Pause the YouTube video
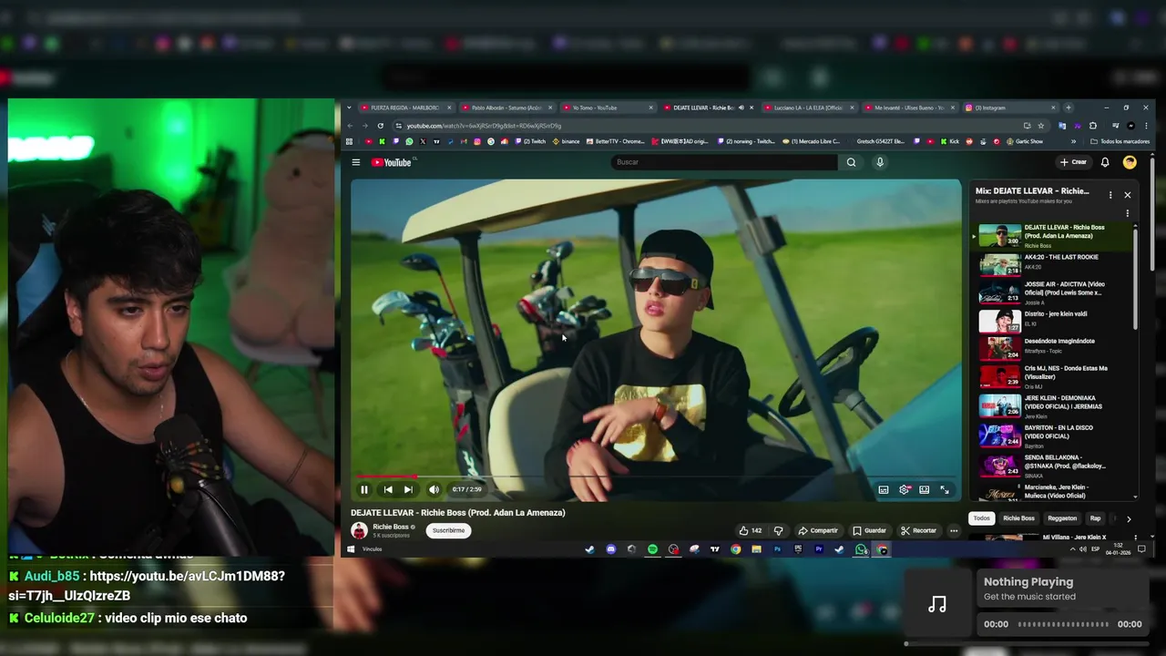The image size is (1166, 656). pos(364,489)
